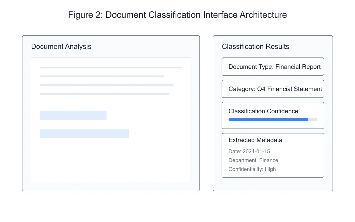355x222 pixels.
Task: Click the Document Type: Financial Report card
Action: (x=273, y=67)
